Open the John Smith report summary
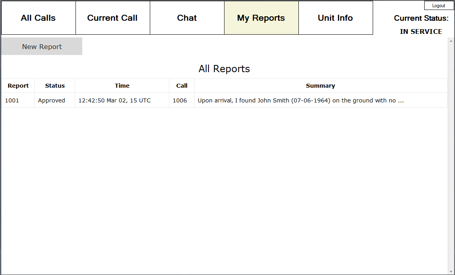Viewport: 455px width, 275px height. click(300, 100)
